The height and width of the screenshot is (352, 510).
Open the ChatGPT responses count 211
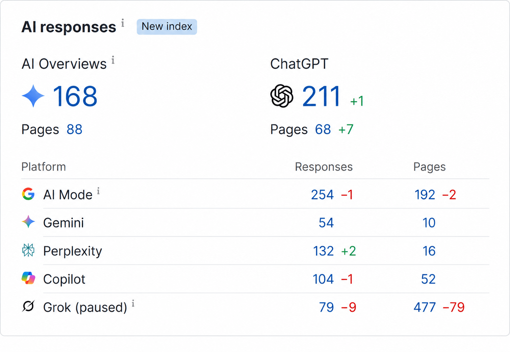[321, 96]
